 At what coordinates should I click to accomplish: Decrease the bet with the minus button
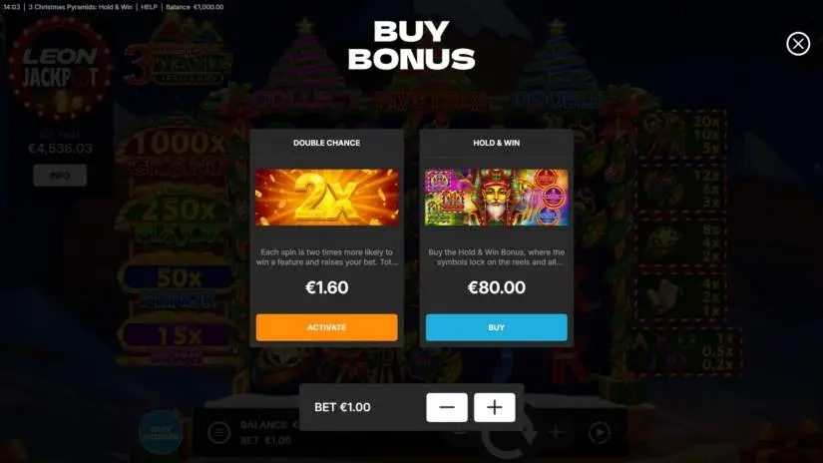click(x=447, y=407)
